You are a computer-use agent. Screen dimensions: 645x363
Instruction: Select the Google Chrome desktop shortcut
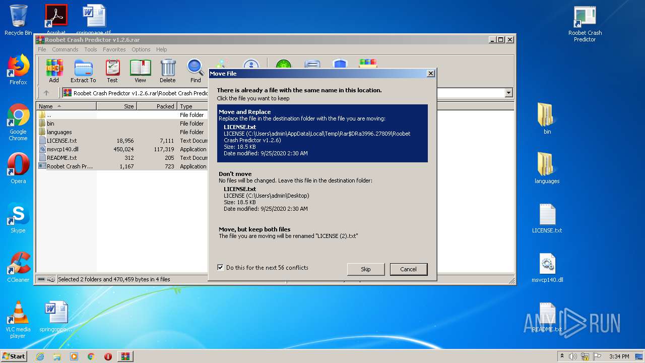coord(18,122)
